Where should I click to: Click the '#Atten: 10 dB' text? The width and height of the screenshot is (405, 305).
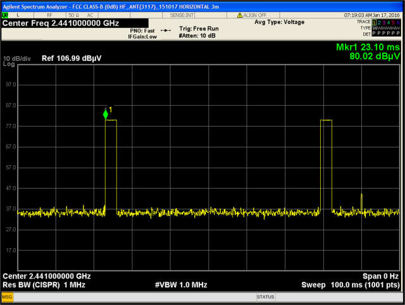pos(197,35)
